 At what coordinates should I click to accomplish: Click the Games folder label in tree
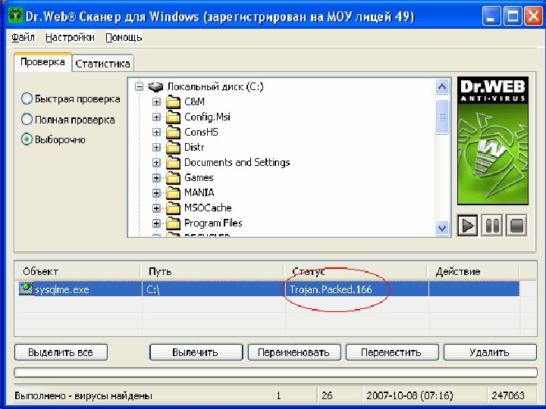[199, 178]
